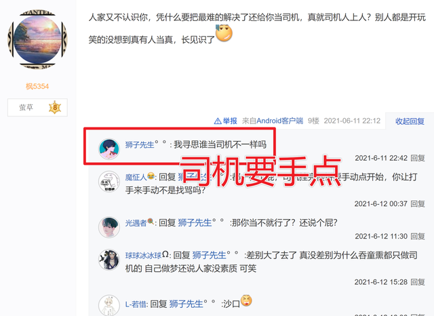Click the warning triangle report icon

point(218,121)
